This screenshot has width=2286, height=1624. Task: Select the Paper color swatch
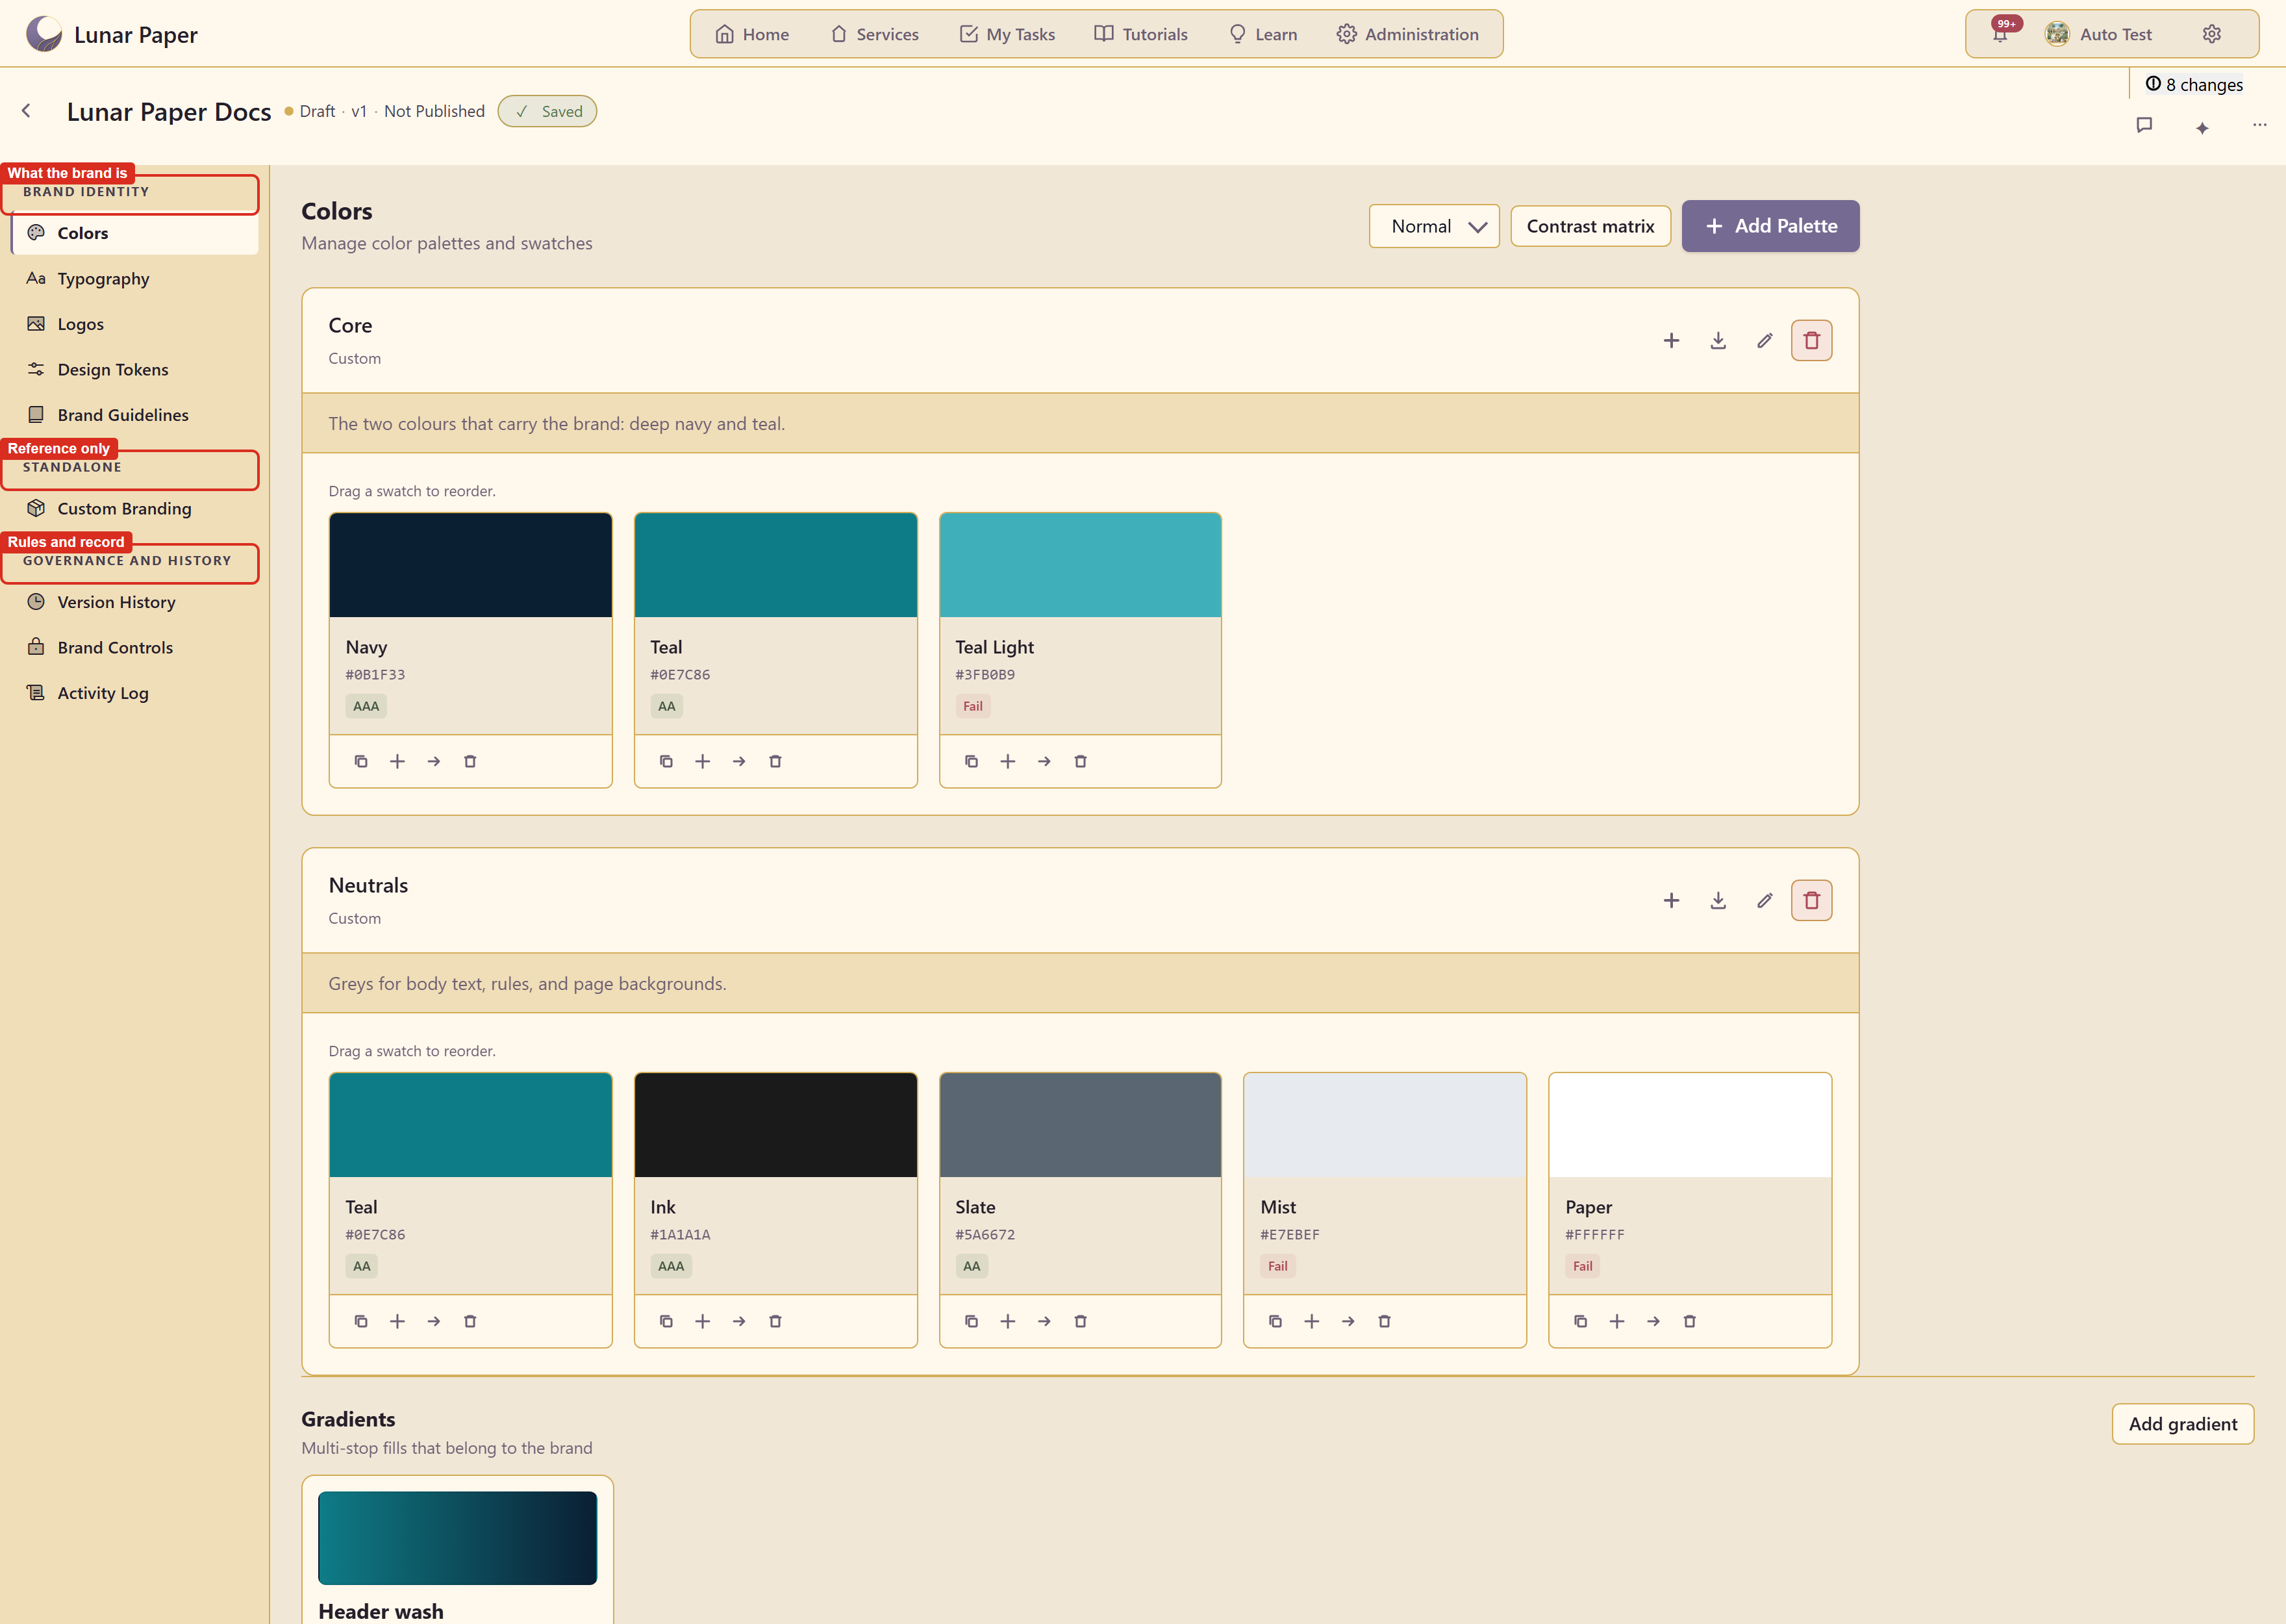(1689, 1125)
